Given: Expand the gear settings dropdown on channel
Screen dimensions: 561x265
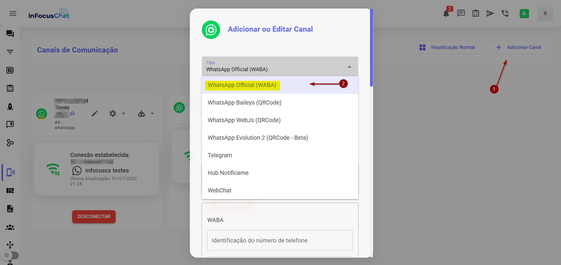Looking at the screenshot, I should [117, 114].
